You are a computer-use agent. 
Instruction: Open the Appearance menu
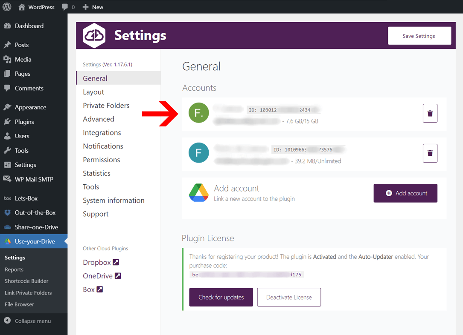click(x=34, y=107)
